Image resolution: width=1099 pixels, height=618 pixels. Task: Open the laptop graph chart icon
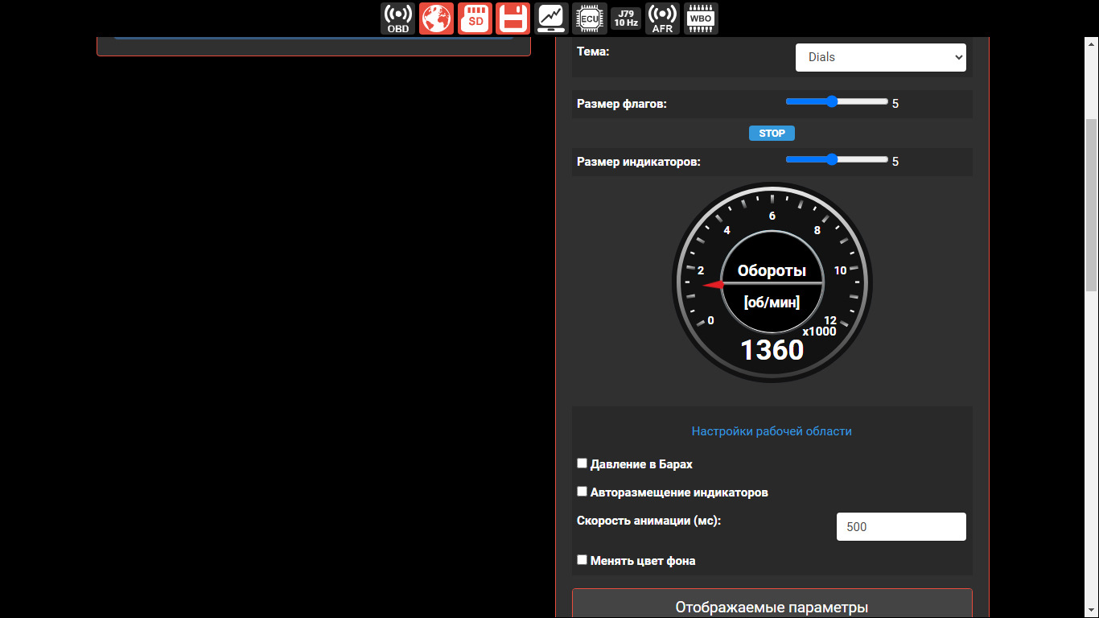(551, 19)
